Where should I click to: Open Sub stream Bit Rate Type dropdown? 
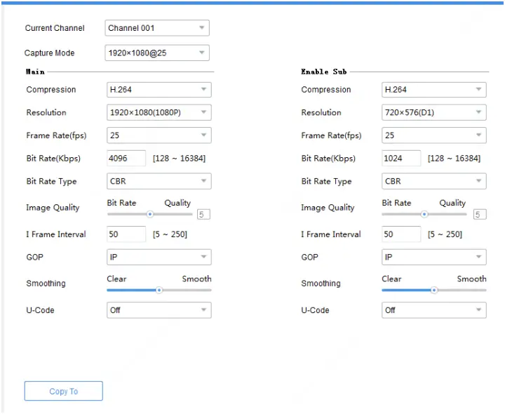[434, 181]
